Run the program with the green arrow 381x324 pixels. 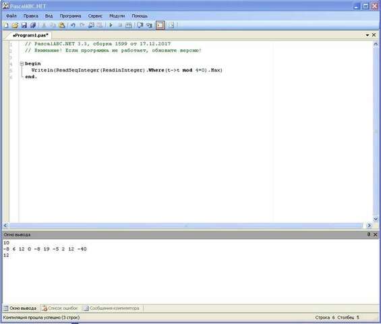(111, 25)
